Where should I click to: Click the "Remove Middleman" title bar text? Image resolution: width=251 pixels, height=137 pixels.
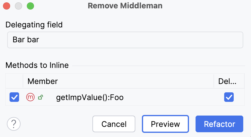[125, 6]
